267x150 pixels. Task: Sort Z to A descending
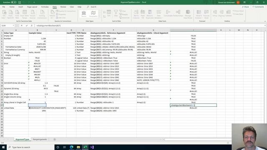(x=104, y=17)
